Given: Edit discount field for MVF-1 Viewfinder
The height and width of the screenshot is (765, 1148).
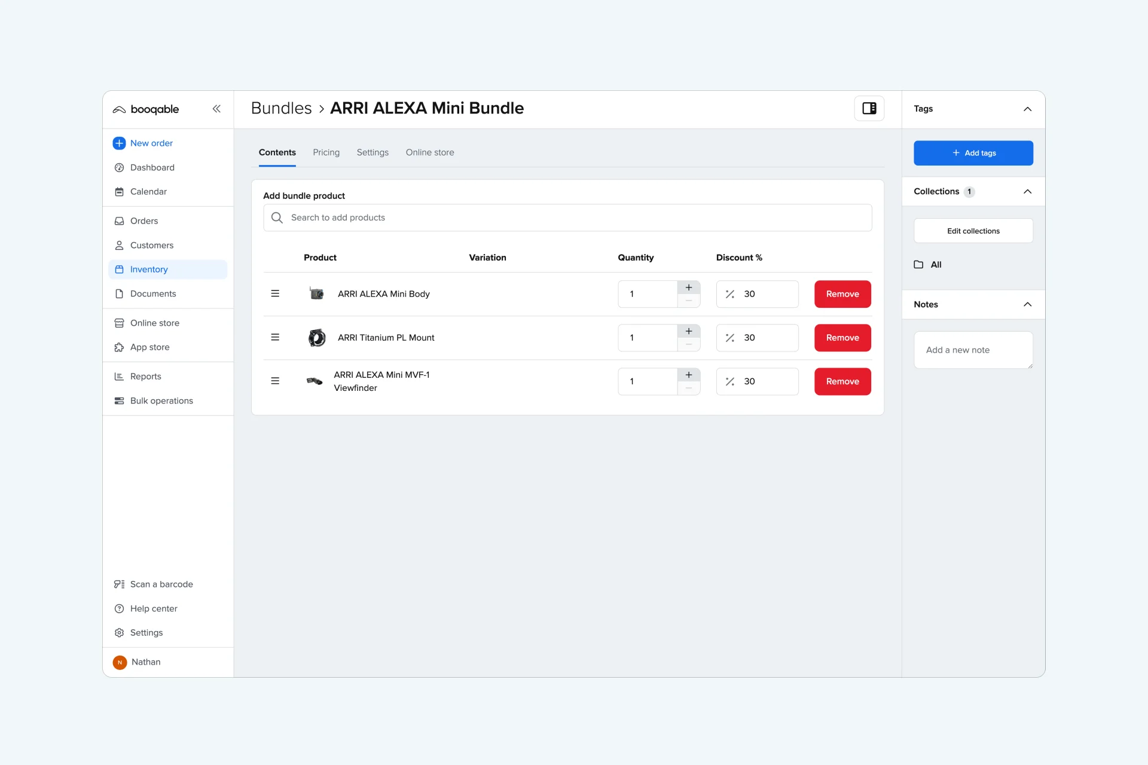Looking at the screenshot, I should pos(757,381).
